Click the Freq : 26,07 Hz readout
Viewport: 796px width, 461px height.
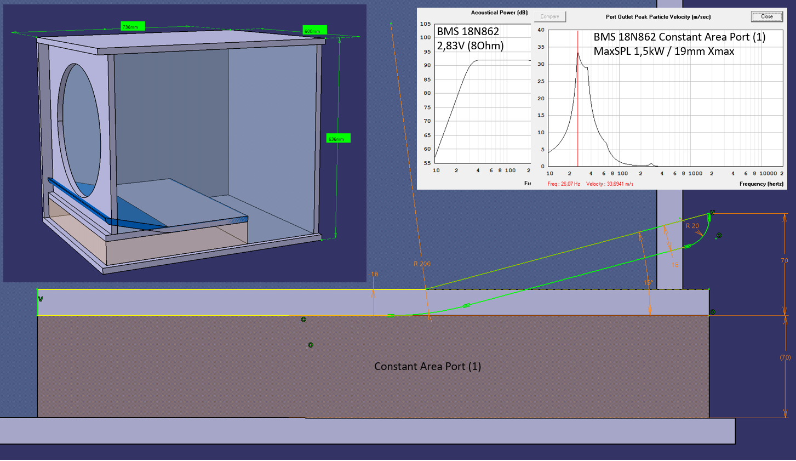click(x=564, y=184)
